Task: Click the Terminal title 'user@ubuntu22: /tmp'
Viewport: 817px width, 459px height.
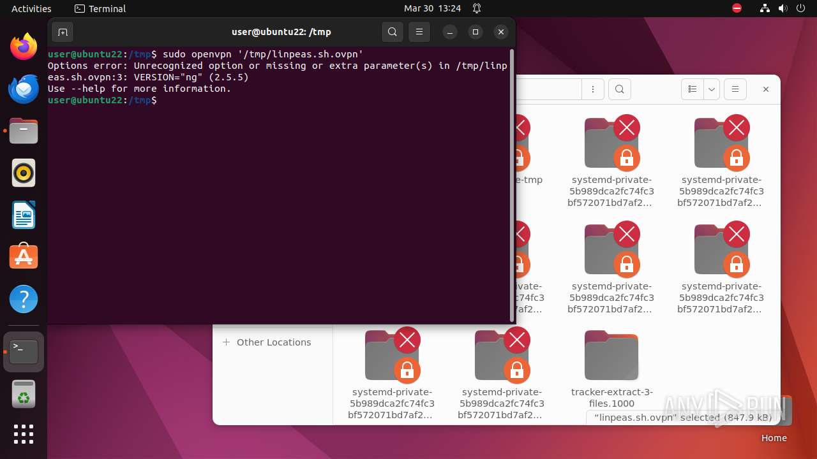Action: [281, 32]
